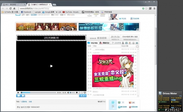The width and height of the screenshot is (183, 112).
Task: Click the user silhouette icon in comment panel
Action: (123, 43)
